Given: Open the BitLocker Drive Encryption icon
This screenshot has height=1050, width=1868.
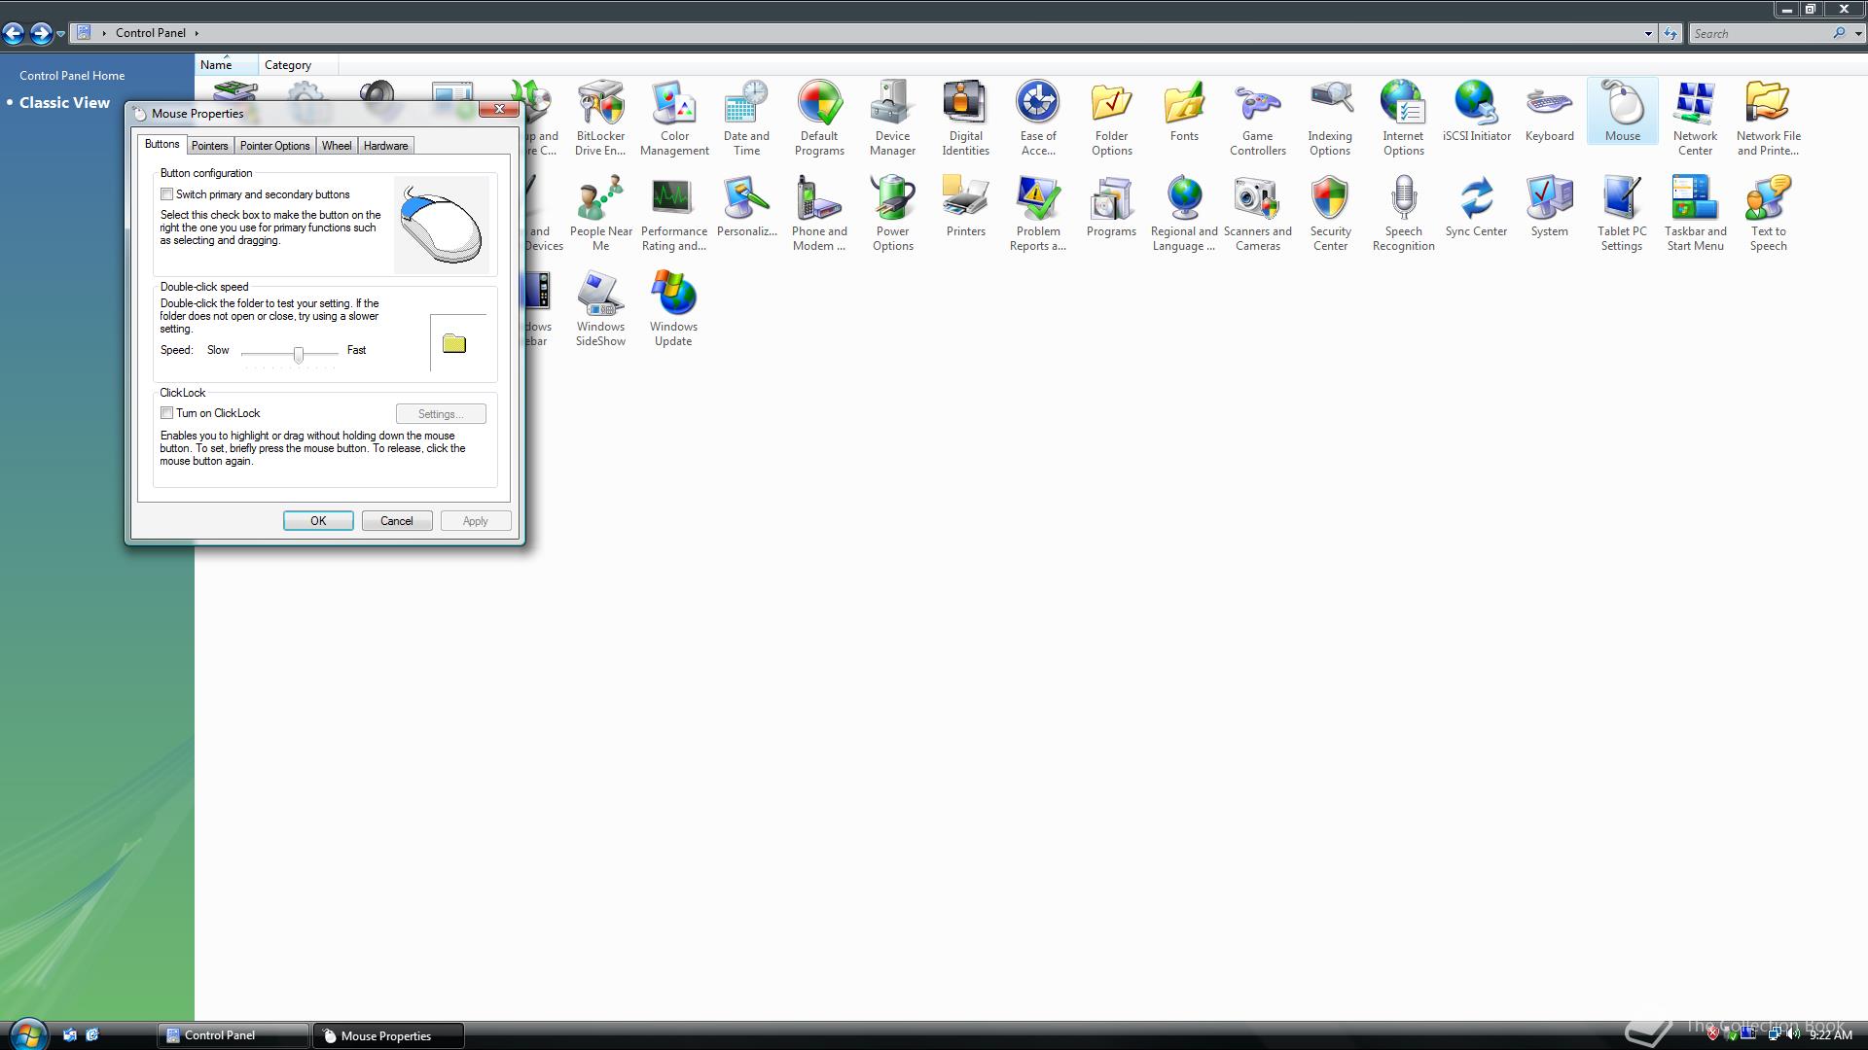Looking at the screenshot, I should click(600, 118).
